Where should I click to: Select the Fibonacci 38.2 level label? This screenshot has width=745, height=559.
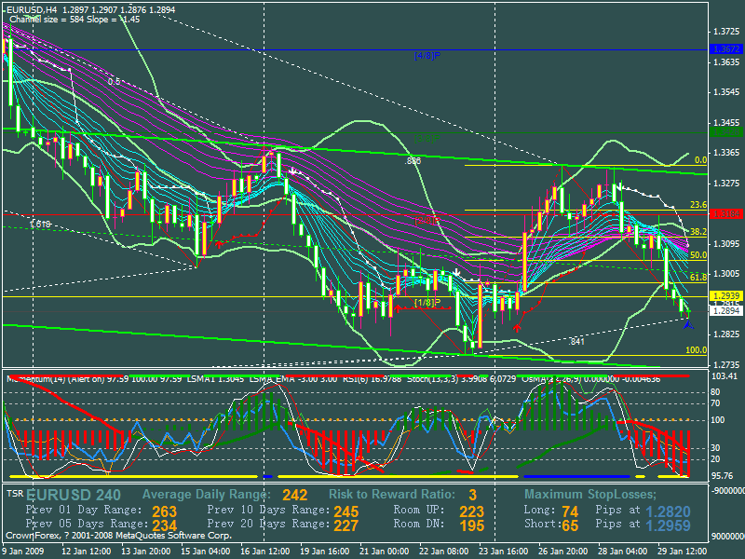(x=698, y=232)
